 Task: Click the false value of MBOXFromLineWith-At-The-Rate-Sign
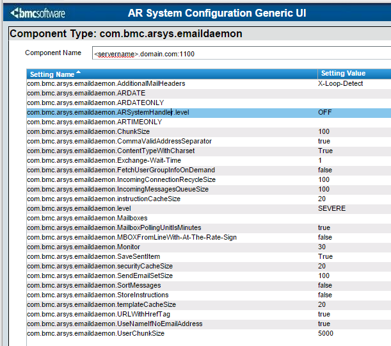[x=325, y=237]
